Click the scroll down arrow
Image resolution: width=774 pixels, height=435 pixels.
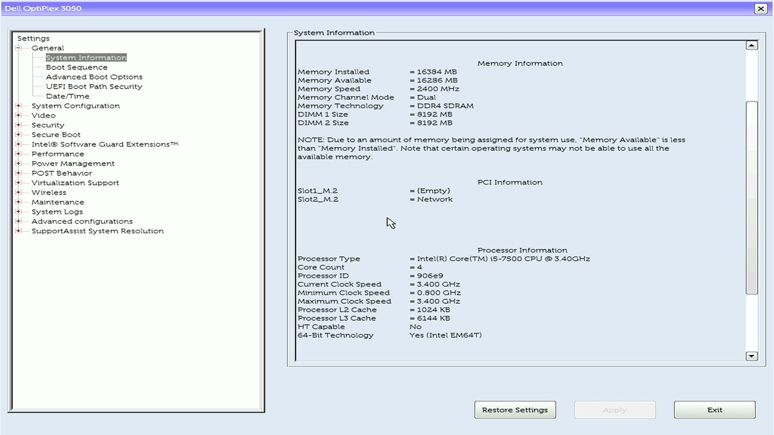pyautogui.click(x=752, y=356)
